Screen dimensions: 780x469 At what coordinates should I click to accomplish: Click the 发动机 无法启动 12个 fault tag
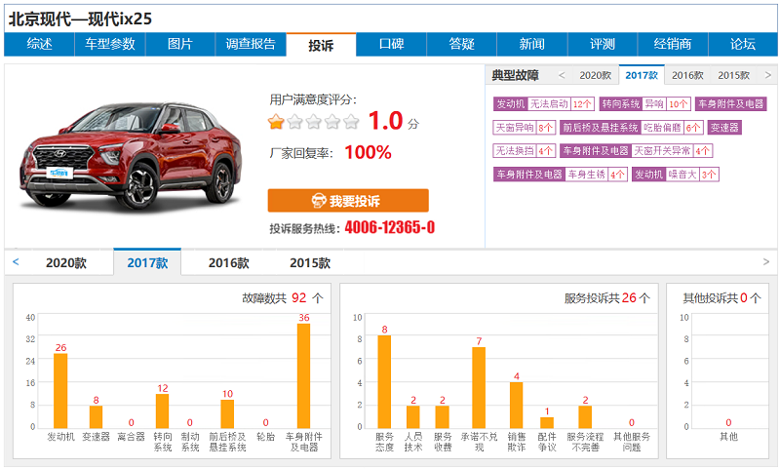coord(544,104)
